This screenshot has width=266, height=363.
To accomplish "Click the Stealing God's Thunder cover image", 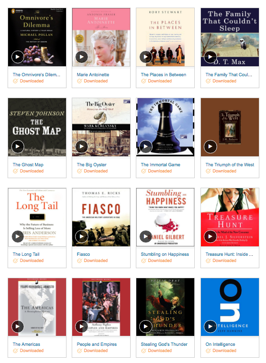I will (165, 307).
